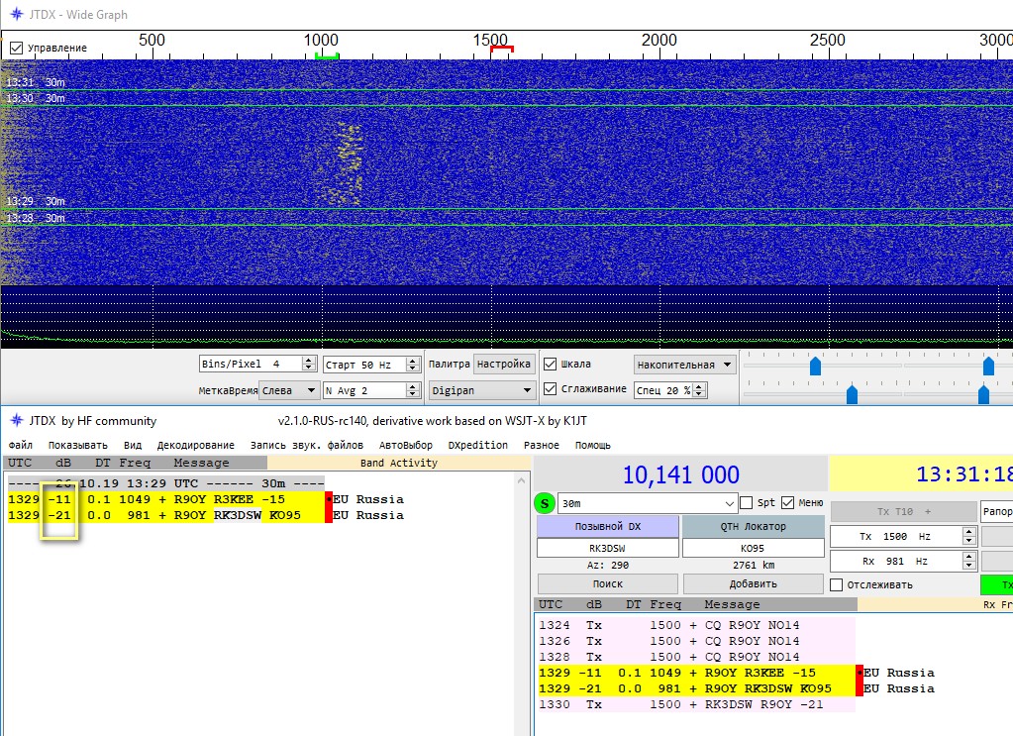The height and width of the screenshot is (736, 1013).
Task: Click the green S status indicator
Action: [545, 503]
